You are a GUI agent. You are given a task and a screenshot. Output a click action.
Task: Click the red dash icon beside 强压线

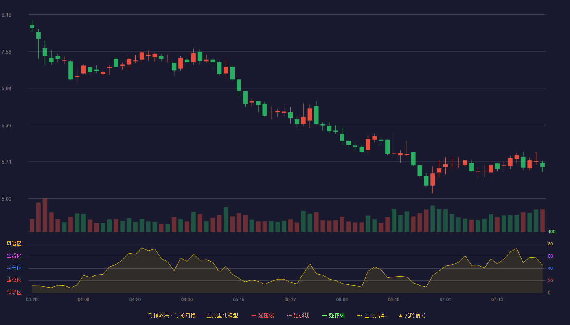coord(254,315)
